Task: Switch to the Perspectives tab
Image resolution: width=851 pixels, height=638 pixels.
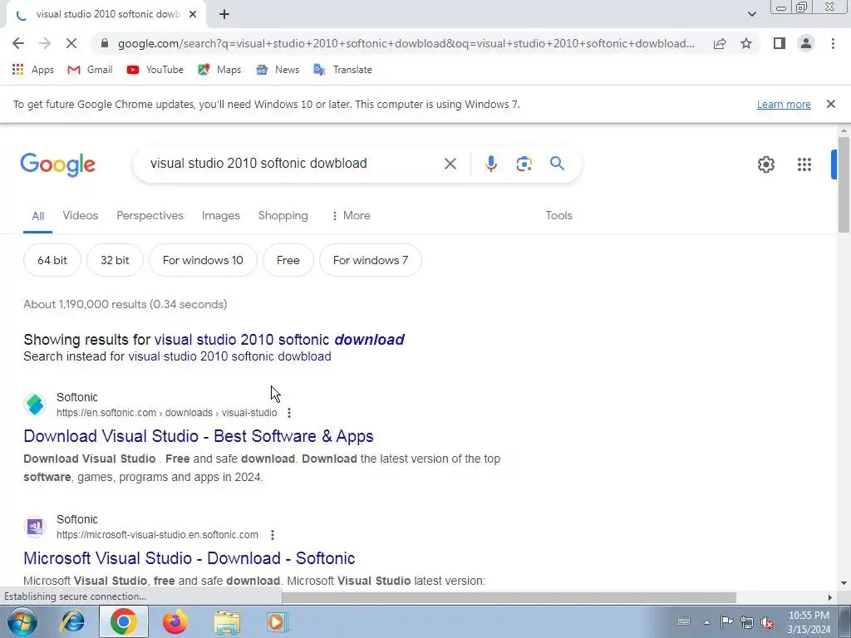Action: [x=150, y=215]
